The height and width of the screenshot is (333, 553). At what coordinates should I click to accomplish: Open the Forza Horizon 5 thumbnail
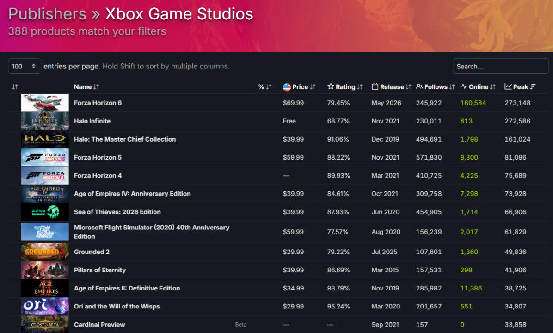click(45, 157)
